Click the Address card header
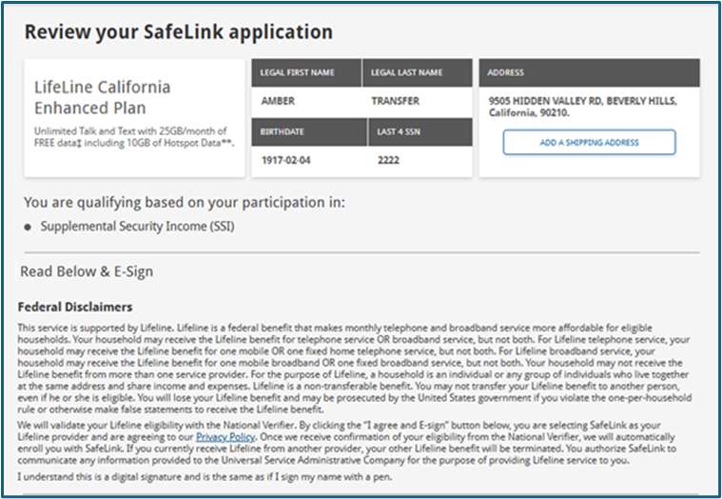The height and width of the screenshot is (499, 722). pos(590,72)
